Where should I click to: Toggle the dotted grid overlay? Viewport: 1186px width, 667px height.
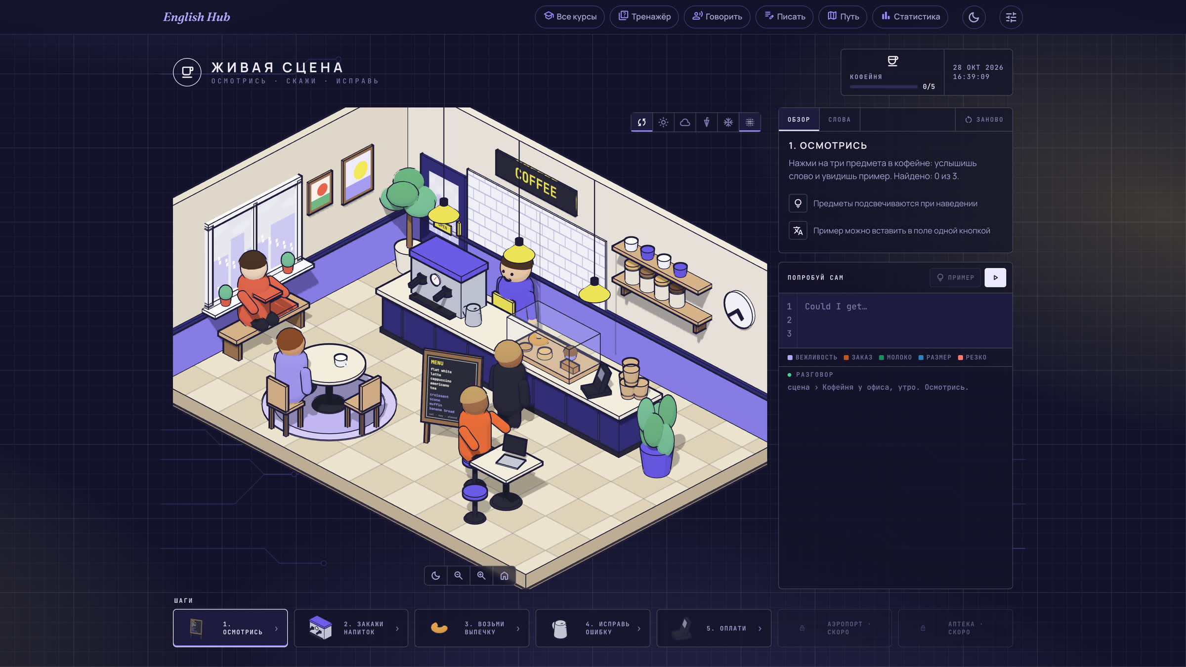750,122
